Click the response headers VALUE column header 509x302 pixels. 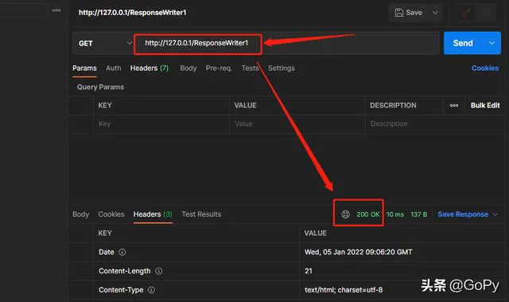(x=315, y=233)
